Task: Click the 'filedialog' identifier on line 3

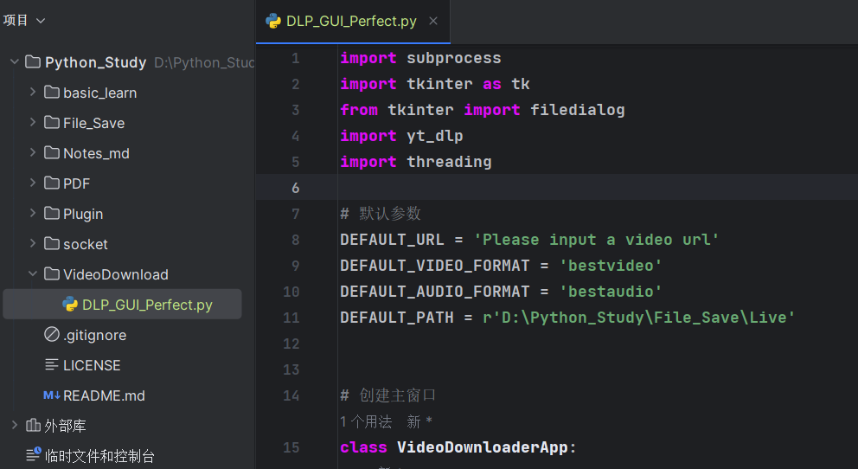Action: 577,110
